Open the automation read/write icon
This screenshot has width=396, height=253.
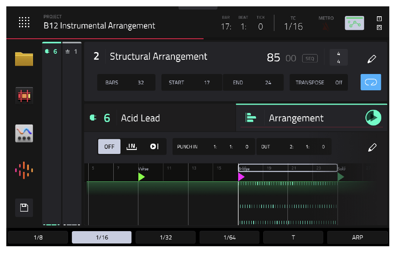point(354,23)
